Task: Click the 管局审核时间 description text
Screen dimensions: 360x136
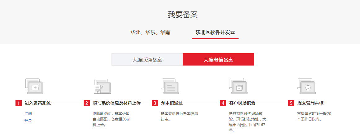Action: (x=314, y=116)
